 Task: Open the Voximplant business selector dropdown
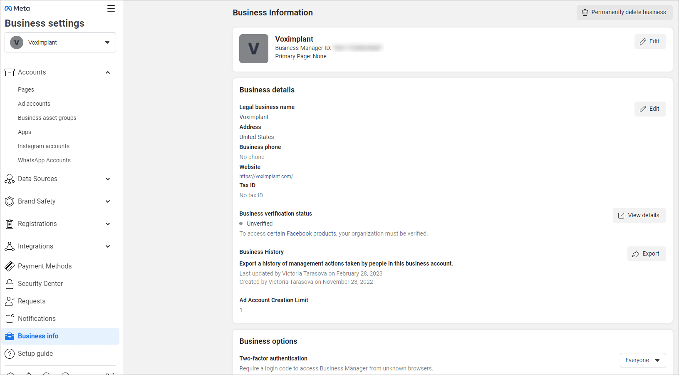tap(60, 42)
